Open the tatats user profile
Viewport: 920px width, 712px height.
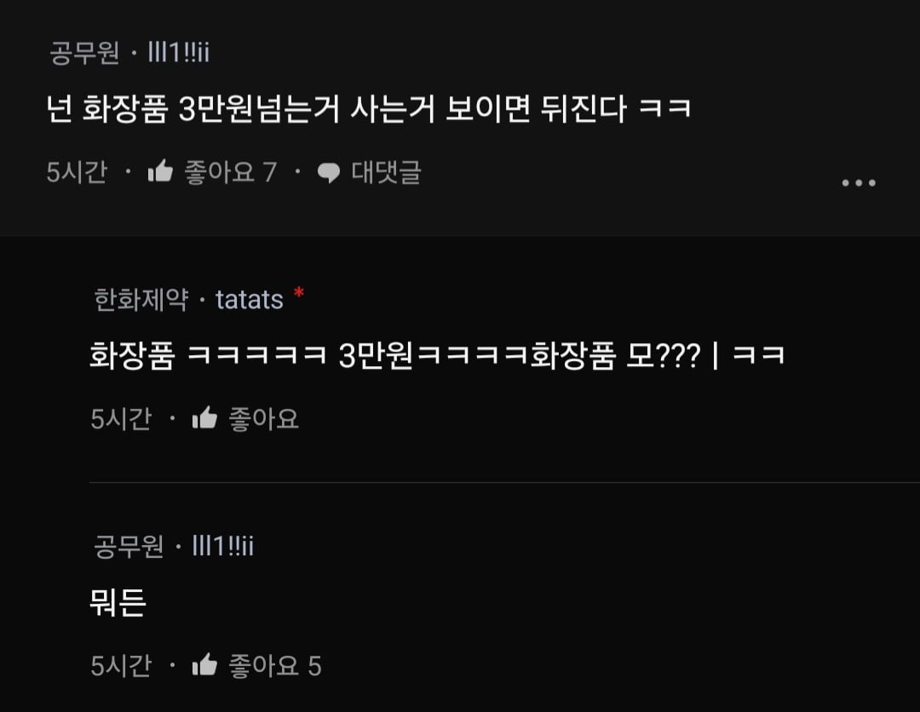pyautogui.click(x=250, y=301)
